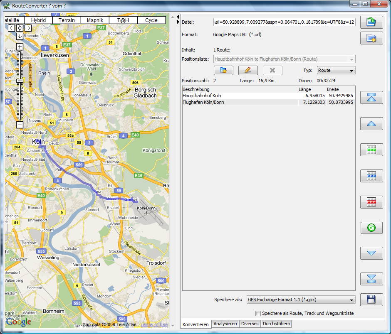Click the Google logo on map
This screenshot has width=391, height=334.
pos(18,321)
